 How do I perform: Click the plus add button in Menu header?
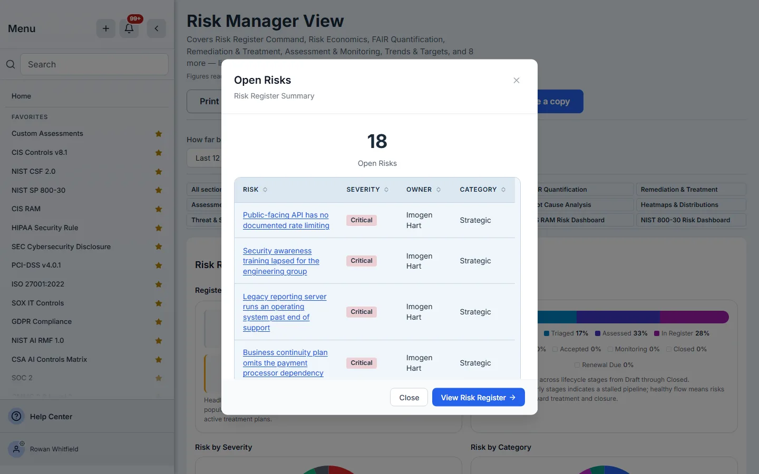(106, 28)
